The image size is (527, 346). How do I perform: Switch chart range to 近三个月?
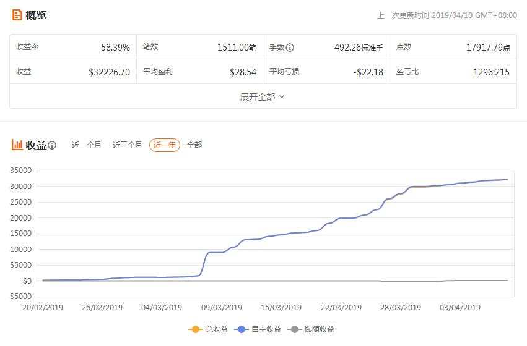click(127, 145)
